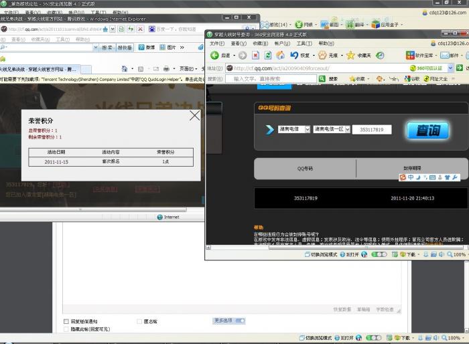
Task: Click the green 搜索 search magnifier icon
Action: pos(322,78)
